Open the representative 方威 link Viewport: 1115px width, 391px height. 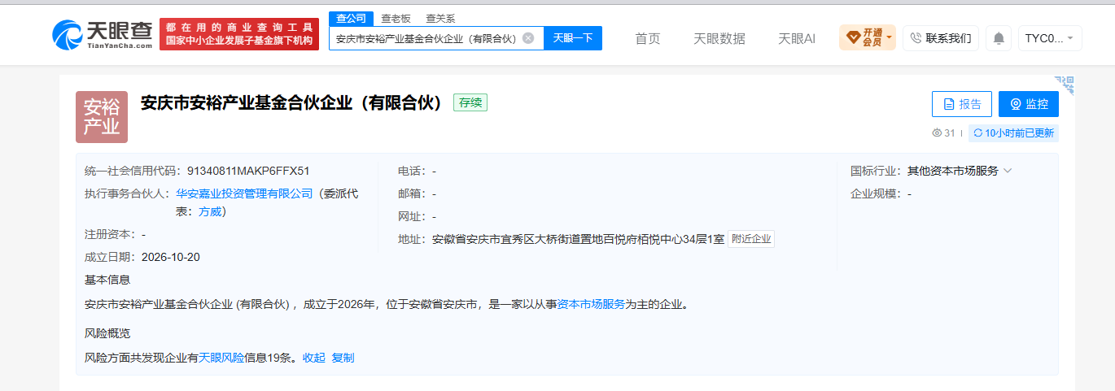click(x=210, y=211)
